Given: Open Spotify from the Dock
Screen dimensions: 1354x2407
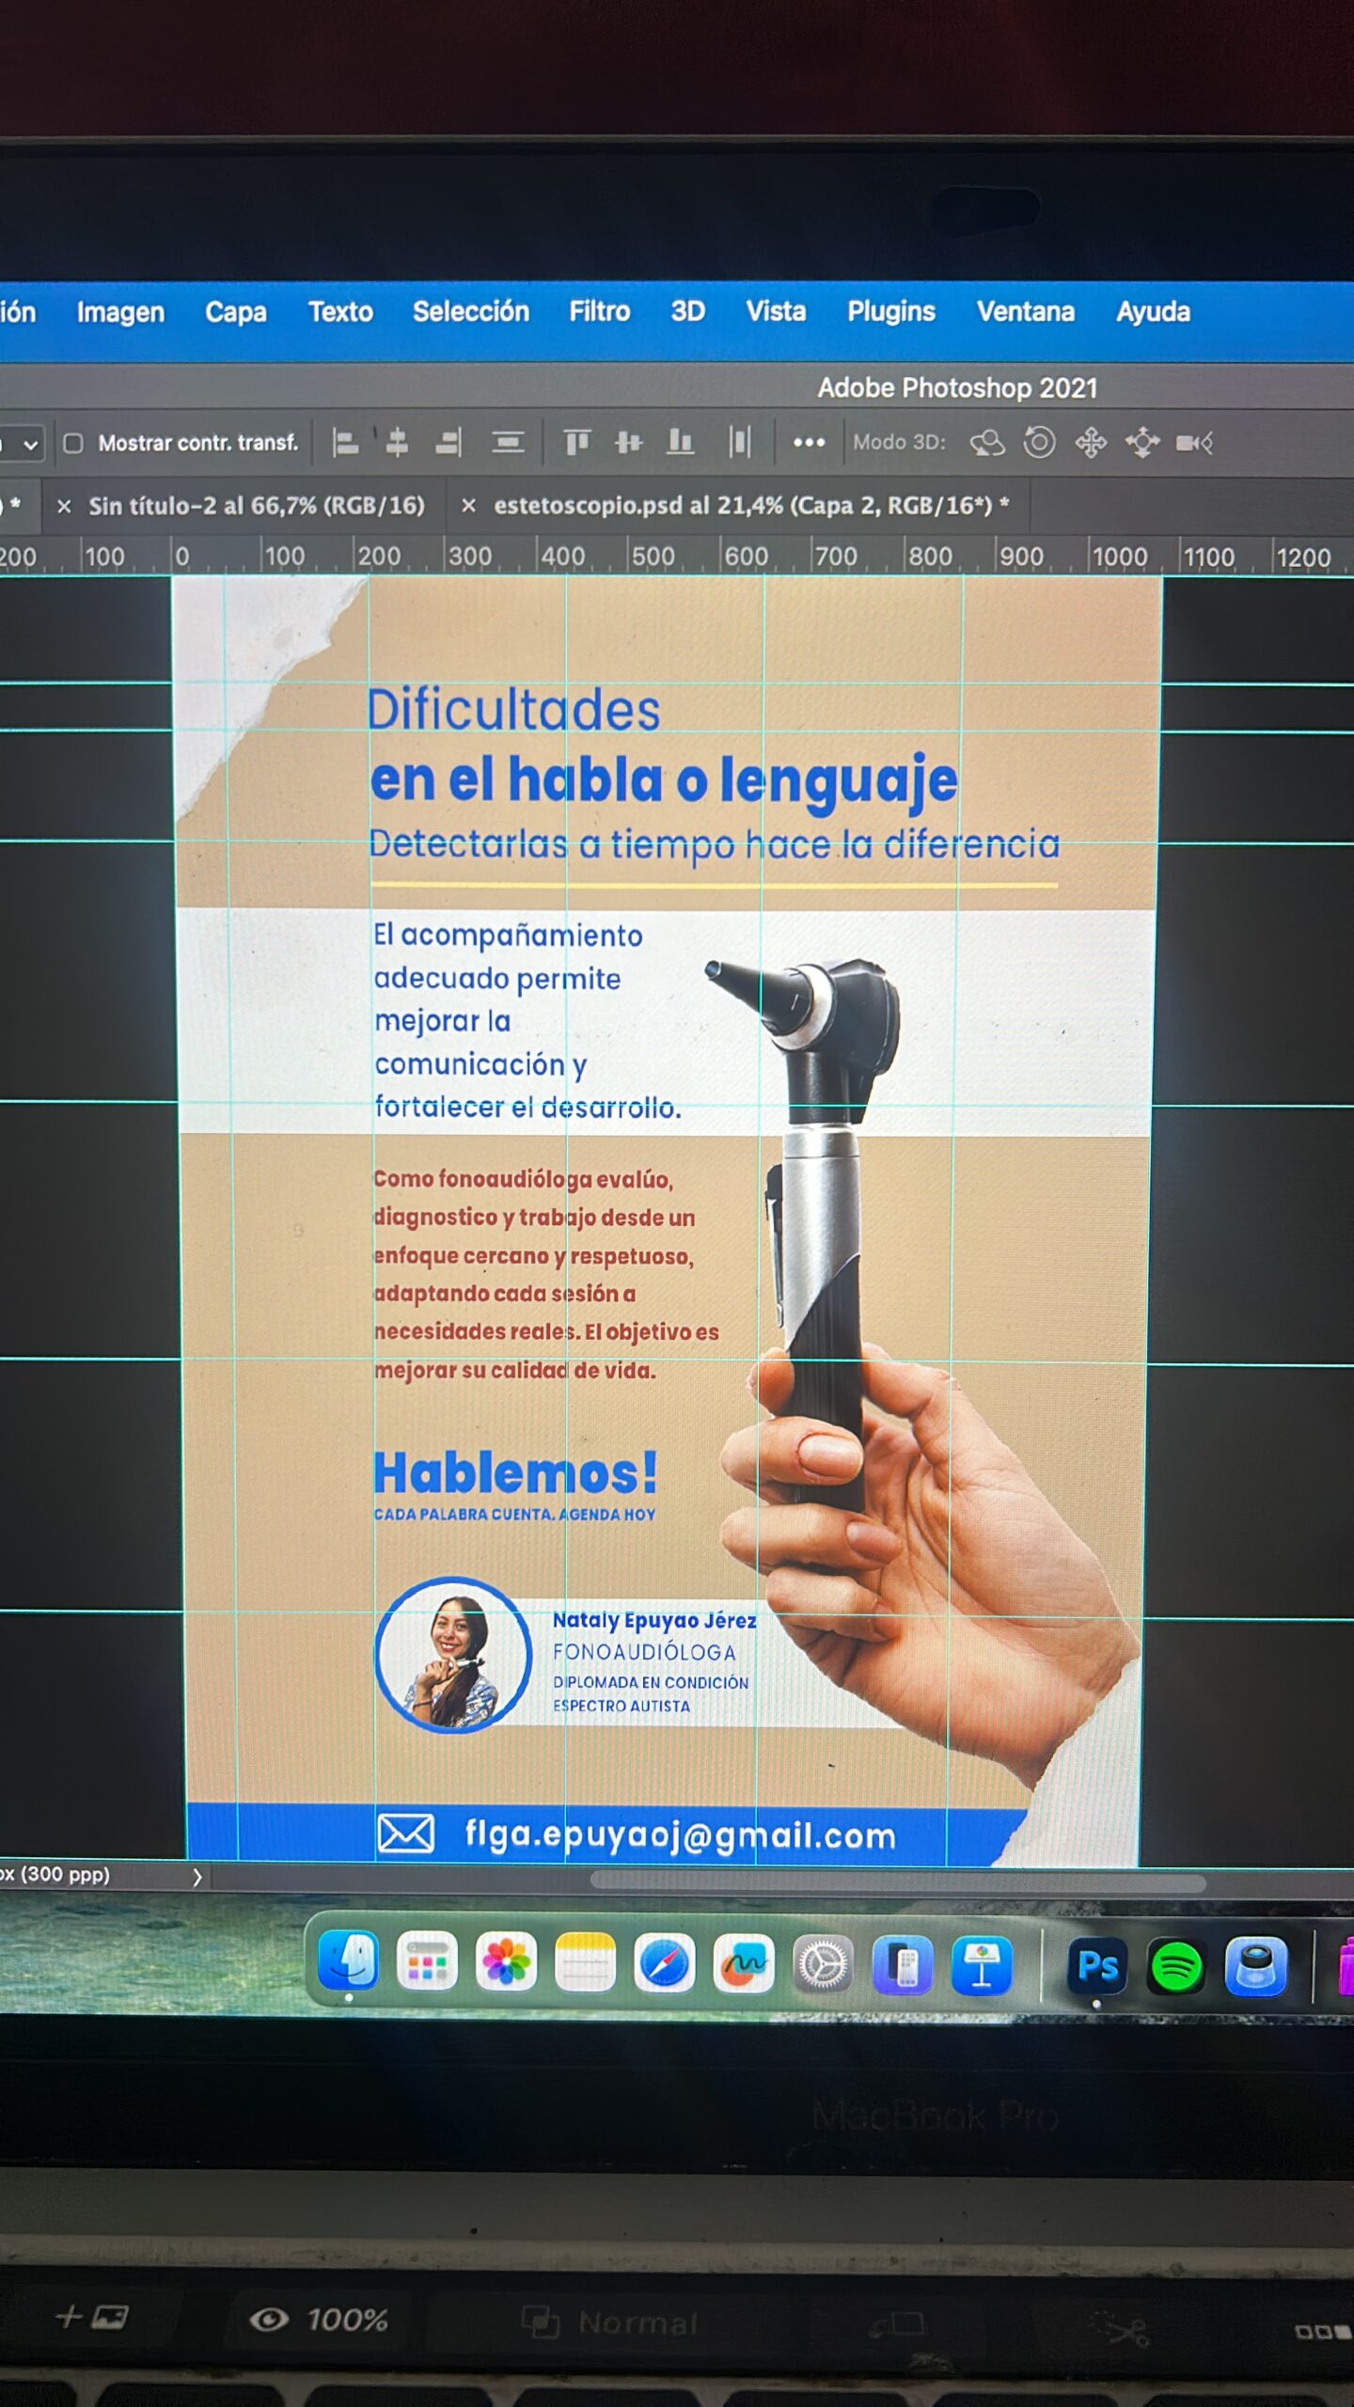Looking at the screenshot, I should pos(1175,1966).
